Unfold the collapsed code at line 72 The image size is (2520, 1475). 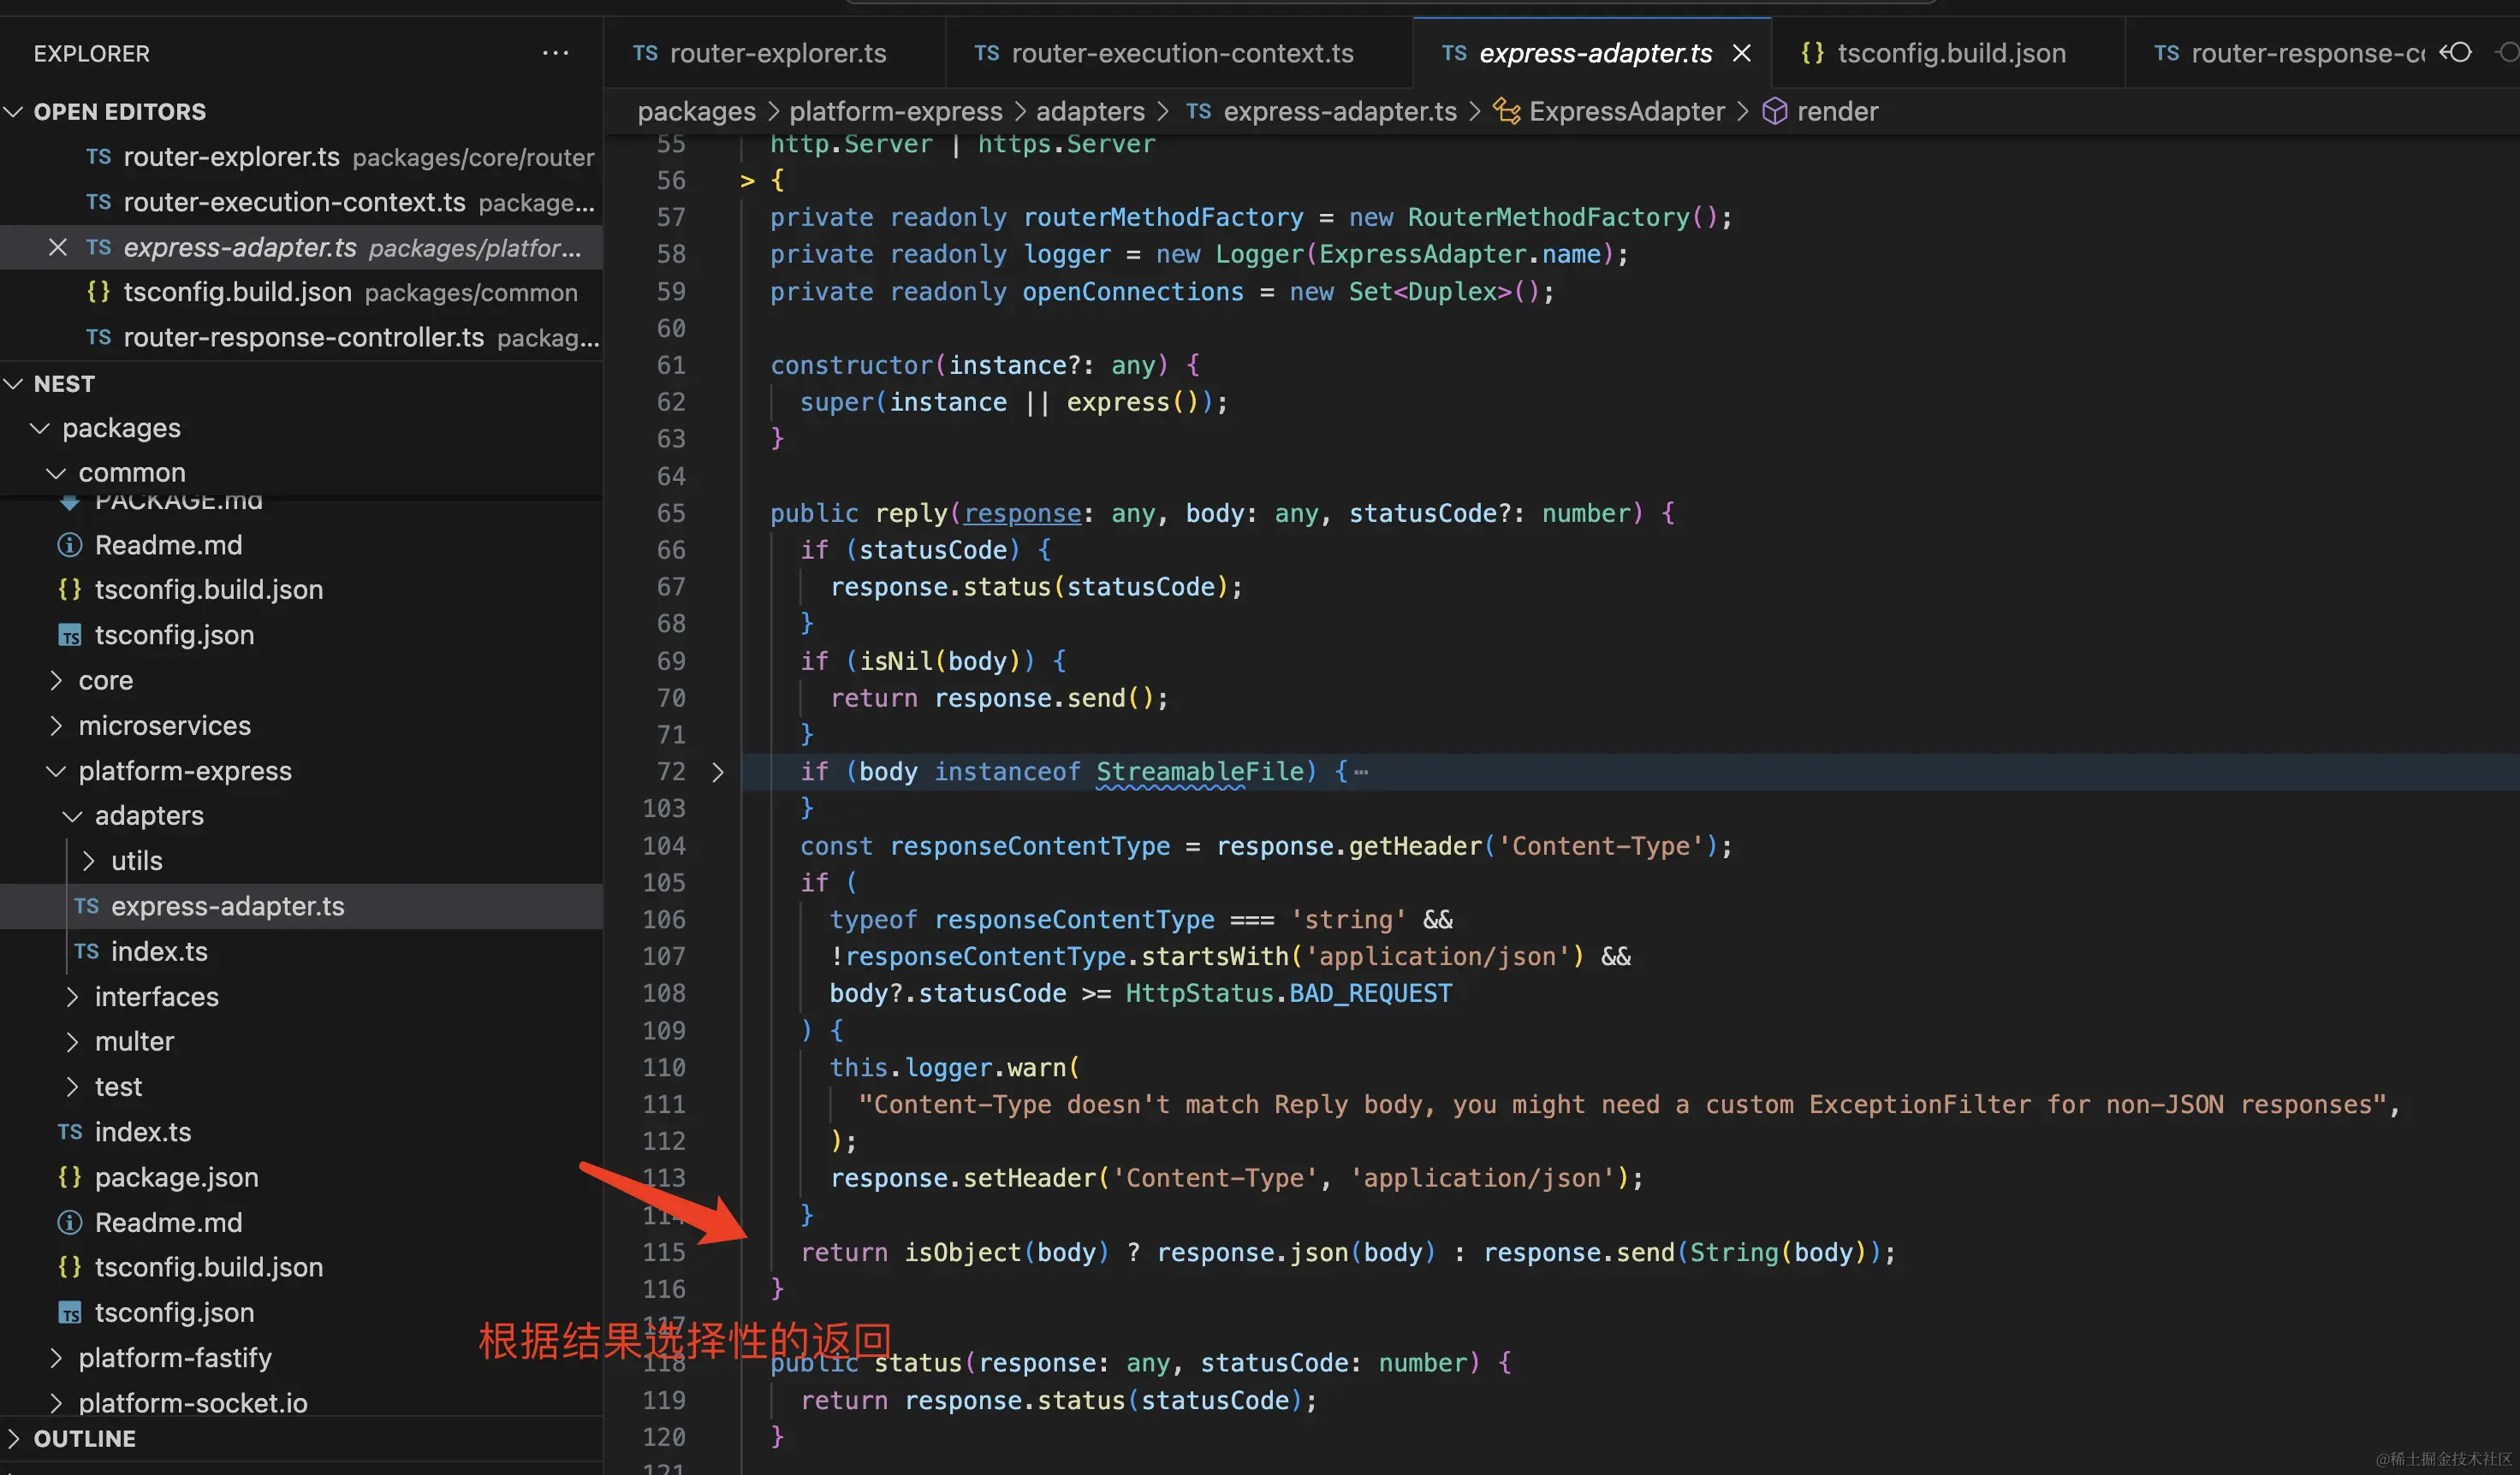point(717,772)
